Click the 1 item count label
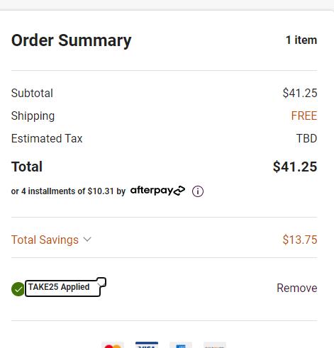334x348 pixels. 301,40
